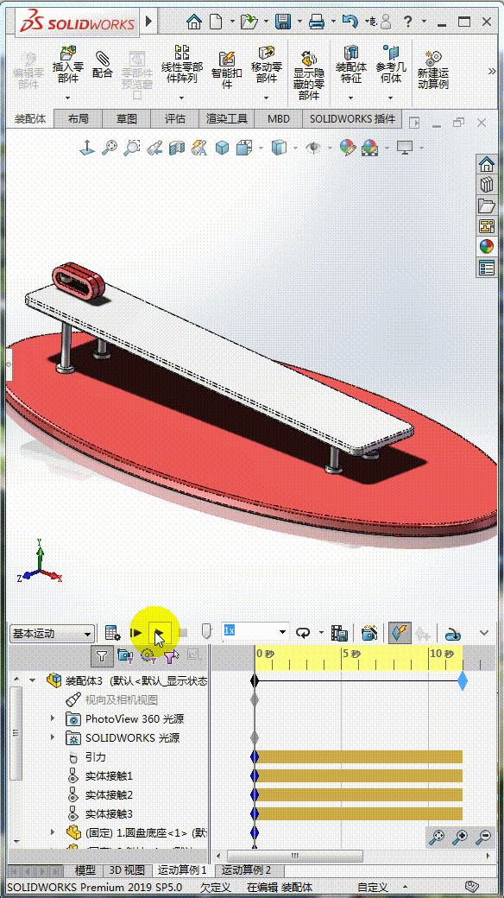Select the 移动零部件 (Move Component) tool
Viewport: 504px width, 898px height.
click(x=267, y=65)
